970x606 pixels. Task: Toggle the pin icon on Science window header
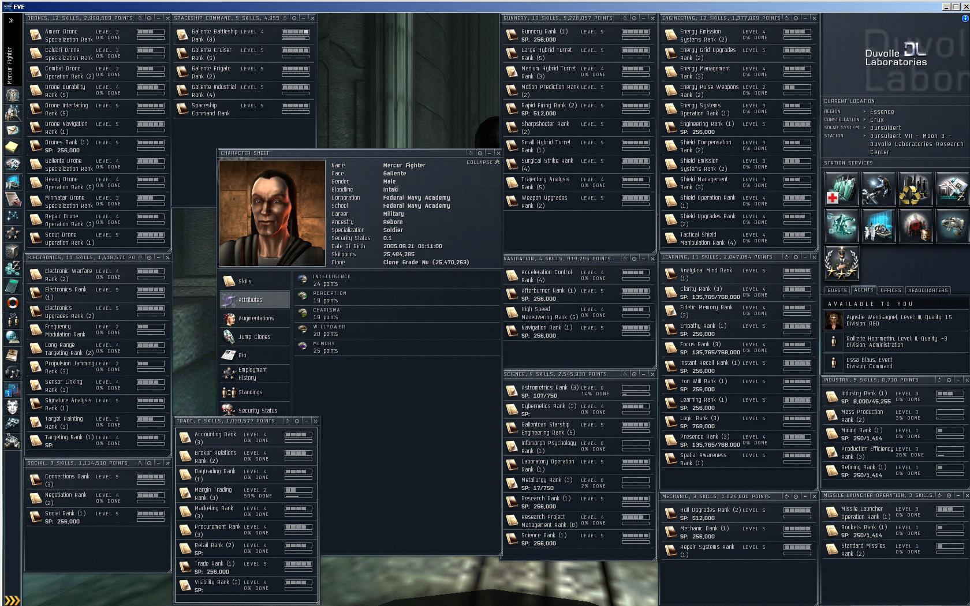point(634,374)
